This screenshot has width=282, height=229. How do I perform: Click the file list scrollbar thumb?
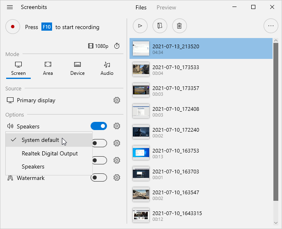[x=276, y=122]
